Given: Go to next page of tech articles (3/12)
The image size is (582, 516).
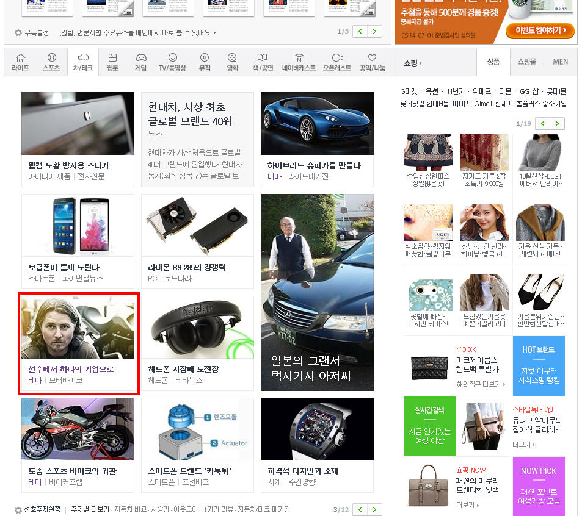Looking at the screenshot, I should click(375, 509).
